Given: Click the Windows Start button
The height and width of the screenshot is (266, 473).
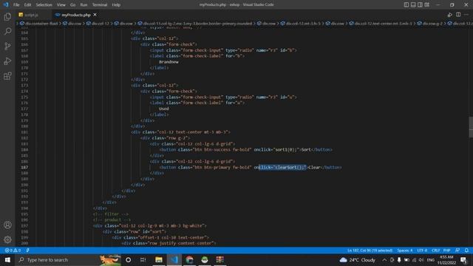Looking at the screenshot, I should [7, 259].
